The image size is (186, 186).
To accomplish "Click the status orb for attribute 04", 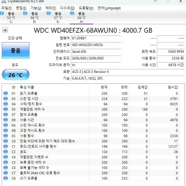I will tap(6, 104).
